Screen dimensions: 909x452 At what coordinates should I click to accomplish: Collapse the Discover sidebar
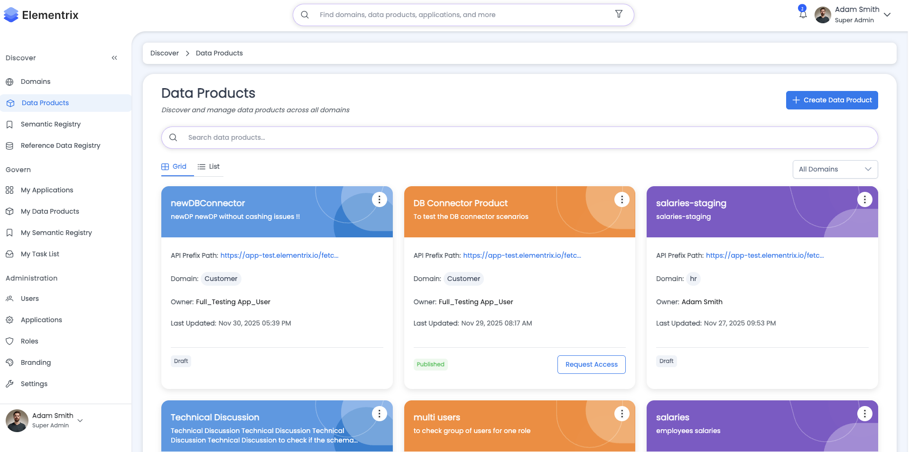pyautogui.click(x=114, y=57)
